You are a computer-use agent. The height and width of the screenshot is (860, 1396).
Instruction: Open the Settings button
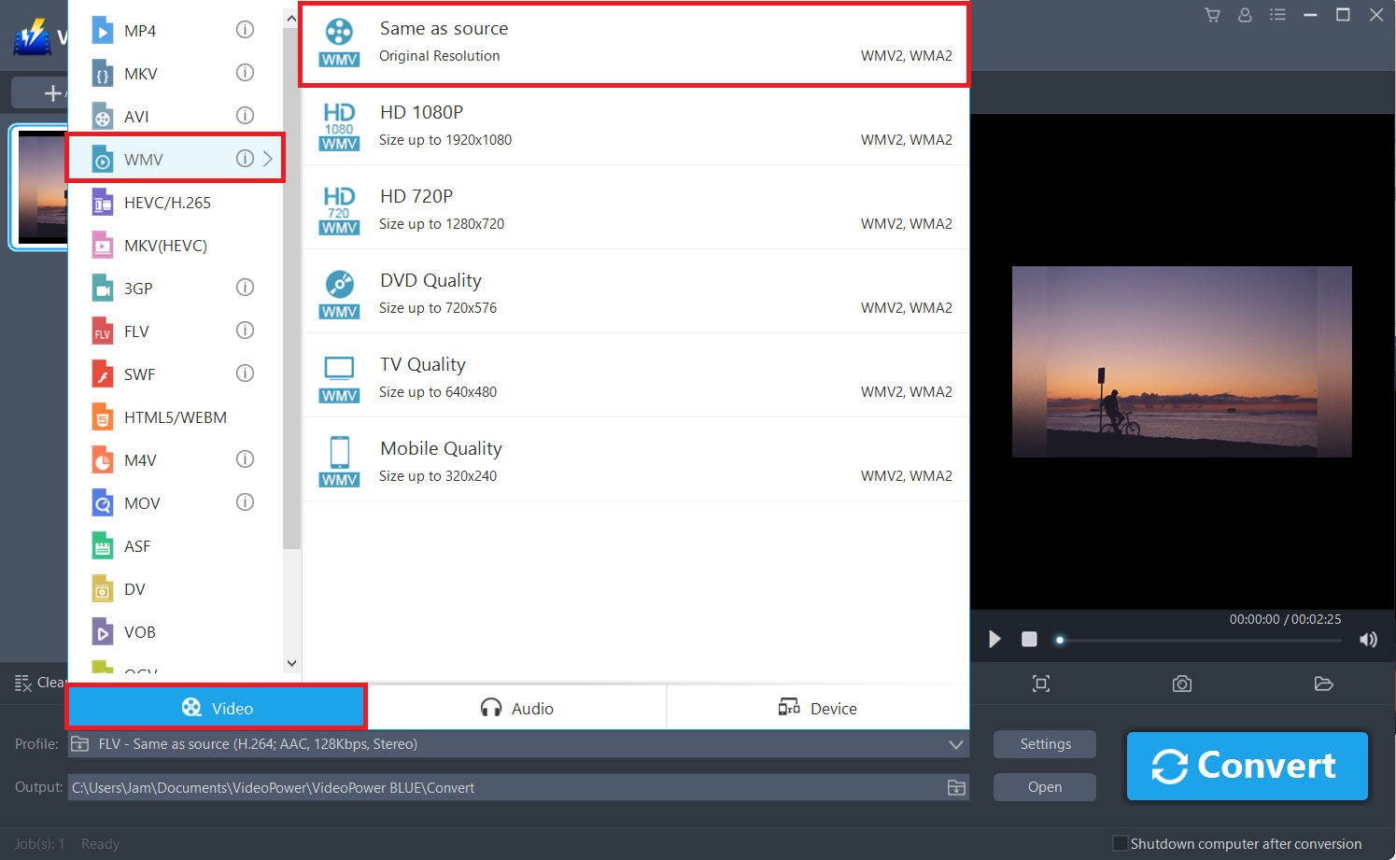[x=1045, y=744]
